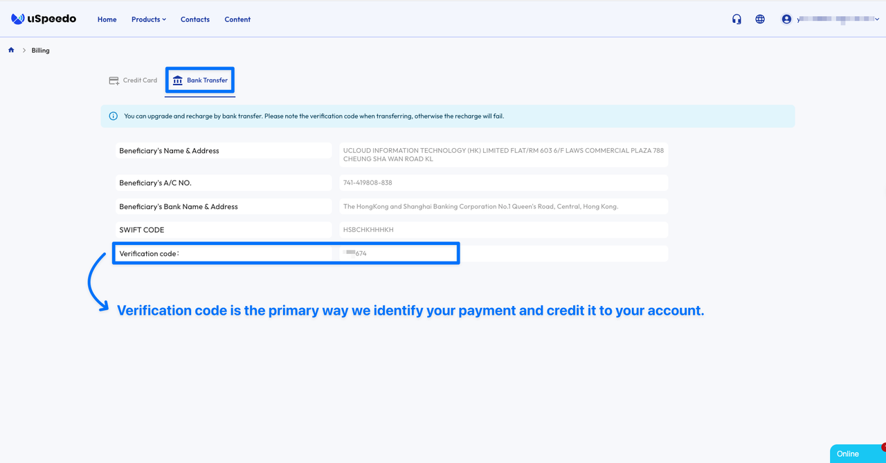Open the Contacts page

[x=195, y=19]
